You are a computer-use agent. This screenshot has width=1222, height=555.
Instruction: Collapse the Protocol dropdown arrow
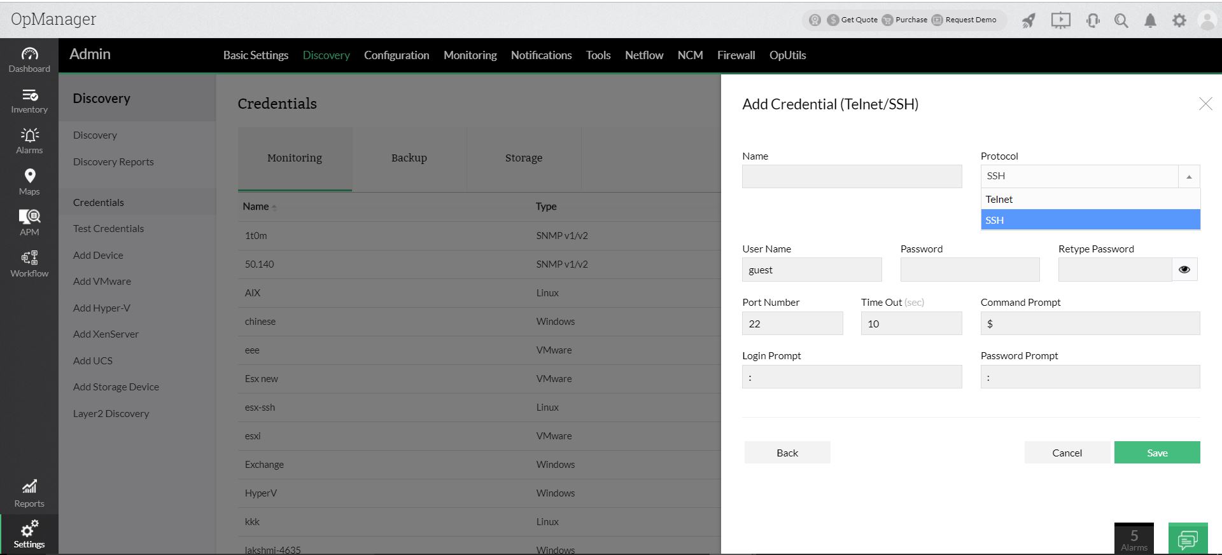pyautogui.click(x=1189, y=177)
